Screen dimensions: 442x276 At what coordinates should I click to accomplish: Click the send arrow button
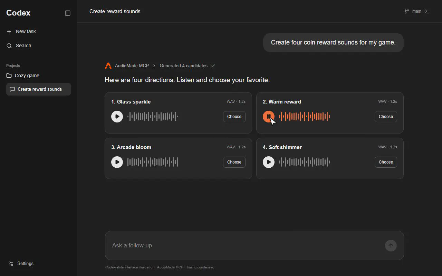click(391, 246)
